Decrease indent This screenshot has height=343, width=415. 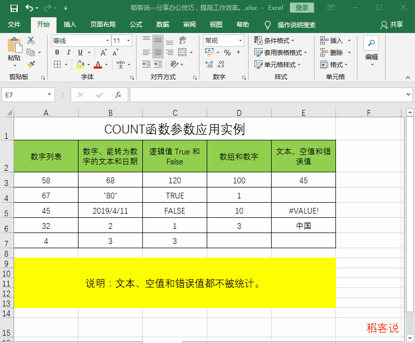(147, 64)
